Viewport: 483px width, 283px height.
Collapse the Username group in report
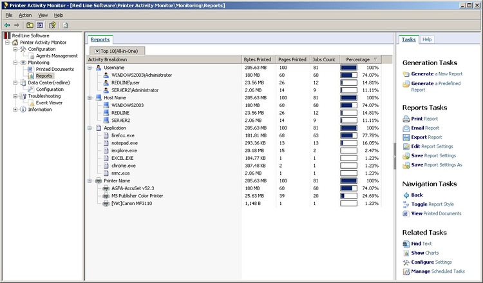pos(90,68)
